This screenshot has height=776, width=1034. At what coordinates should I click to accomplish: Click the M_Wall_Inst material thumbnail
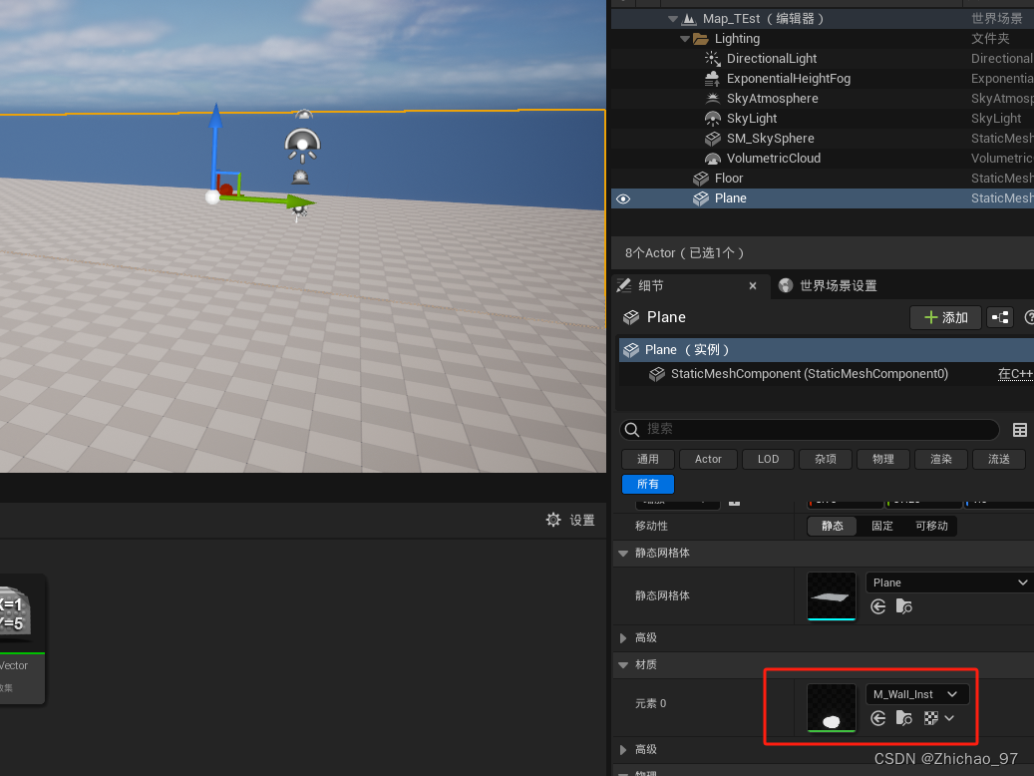tap(832, 707)
